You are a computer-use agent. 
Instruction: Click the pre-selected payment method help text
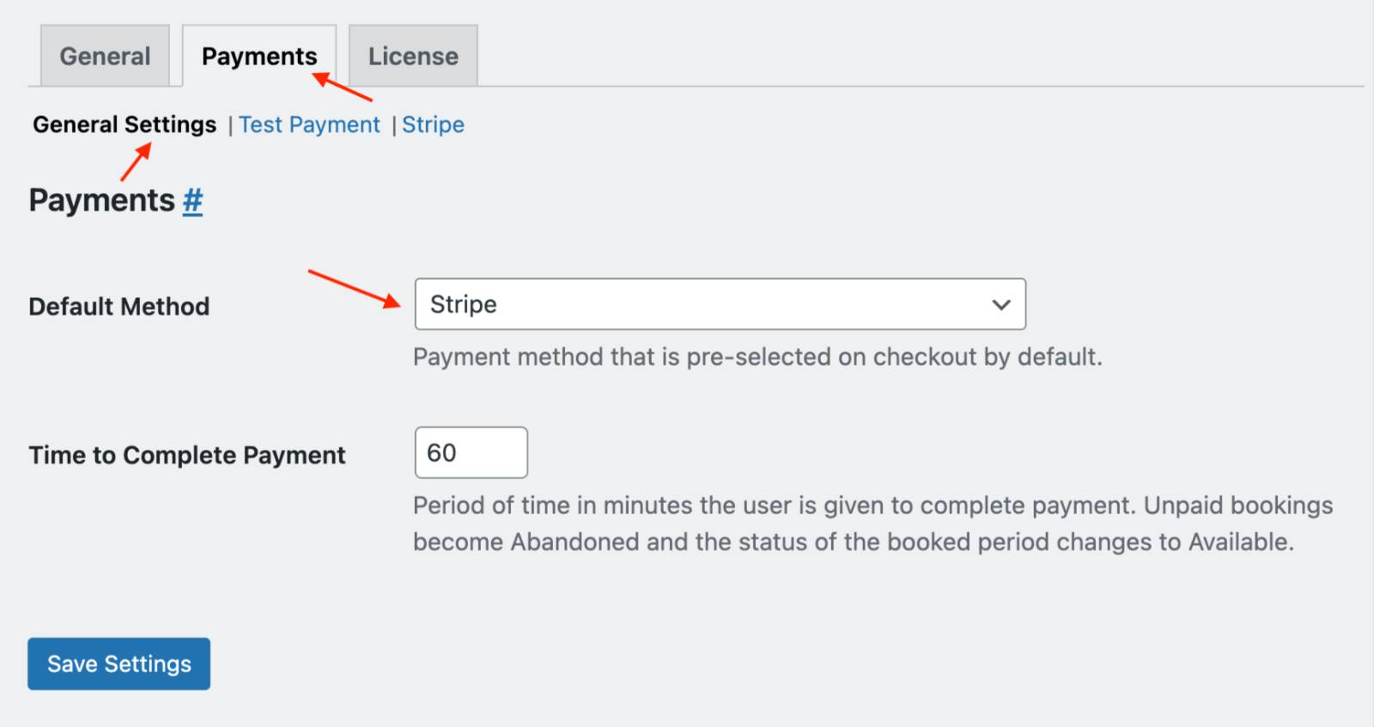coord(757,357)
